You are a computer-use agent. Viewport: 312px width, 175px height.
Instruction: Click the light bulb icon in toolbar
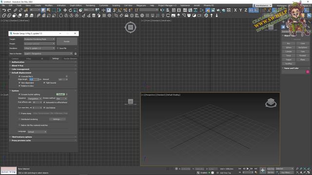pos(163,16)
